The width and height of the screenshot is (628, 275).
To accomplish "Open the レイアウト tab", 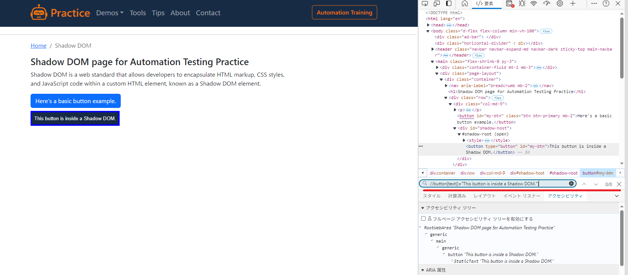I will coord(485,196).
